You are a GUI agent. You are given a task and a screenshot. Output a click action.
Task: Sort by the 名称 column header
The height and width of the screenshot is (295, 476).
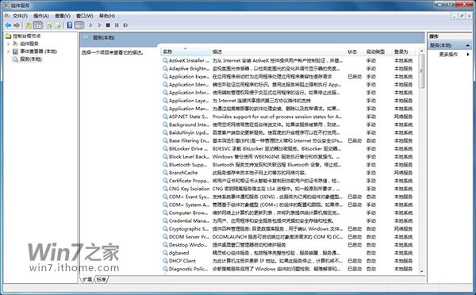coord(185,52)
